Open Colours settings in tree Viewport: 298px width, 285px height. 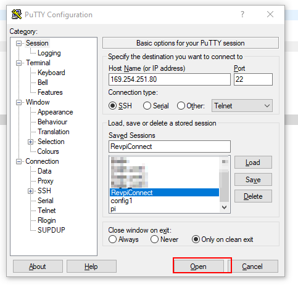[x=48, y=151]
